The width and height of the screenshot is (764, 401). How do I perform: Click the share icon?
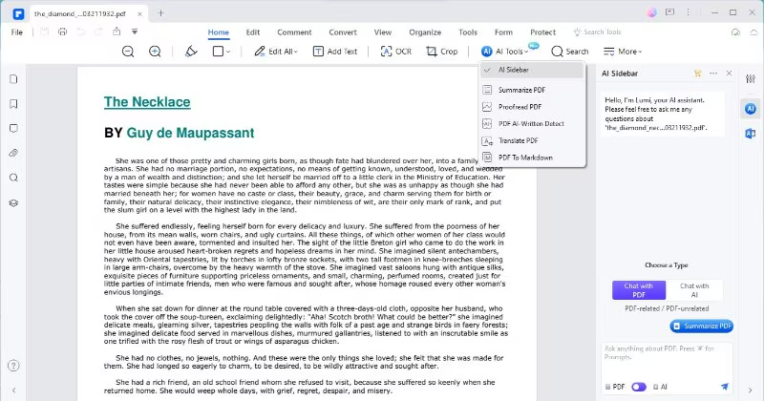117,32
